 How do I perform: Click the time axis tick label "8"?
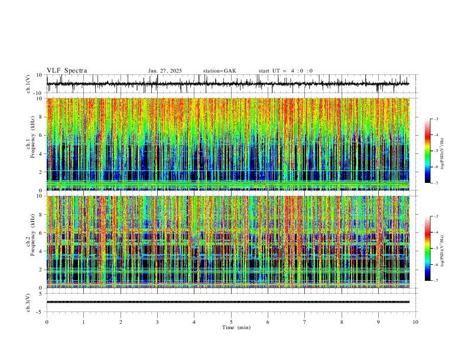click(x=342, y=322)
